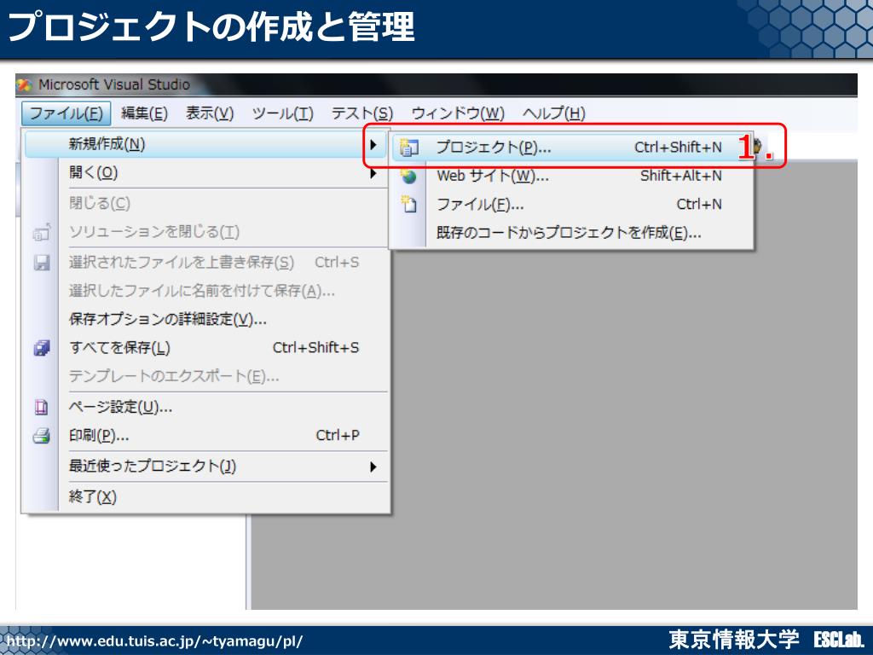Viewport: 873px width, 655px height.
Task: Click the Visual Studio title bar icon
Action: point(25,85)
